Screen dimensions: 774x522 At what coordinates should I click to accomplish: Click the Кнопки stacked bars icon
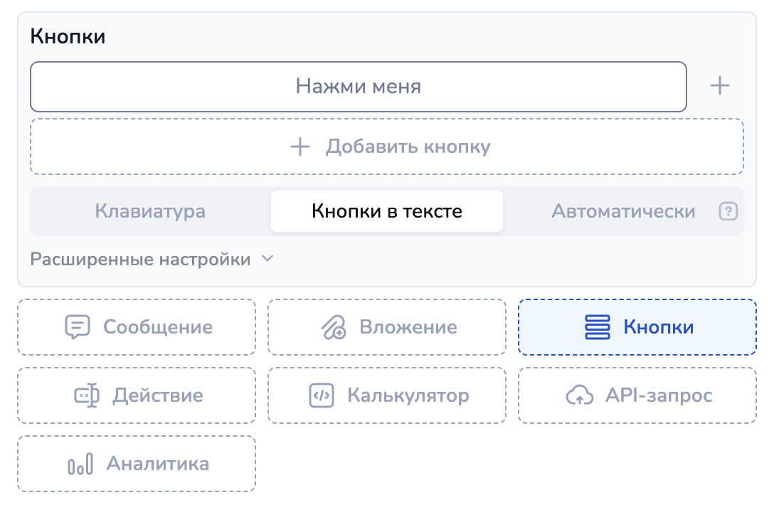pos(598,327)
